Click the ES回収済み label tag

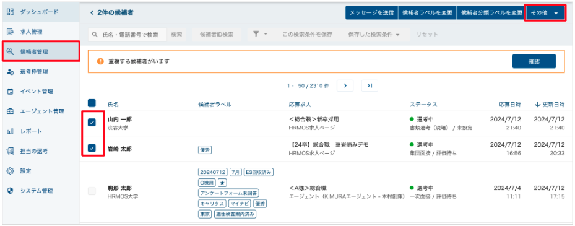259,172
